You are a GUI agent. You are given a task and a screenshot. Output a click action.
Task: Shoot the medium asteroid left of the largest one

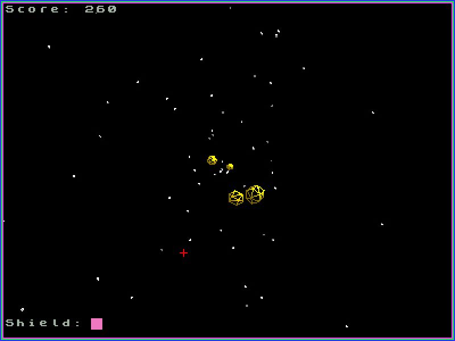click(x=236, y=198)
